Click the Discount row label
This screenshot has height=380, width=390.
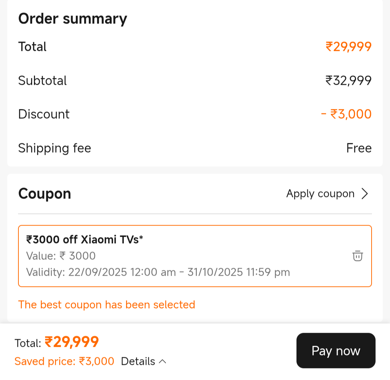tap(44, 114)
